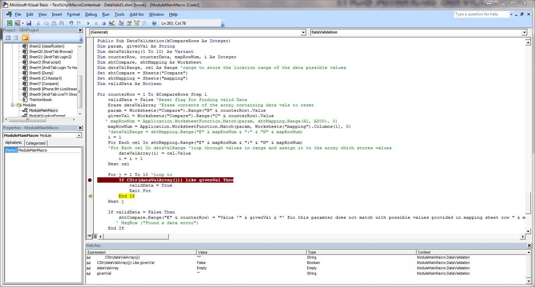This screenshot has width=535, height=287.
Task: Close the Project - VBAProject pane
Action: [80, 30]
